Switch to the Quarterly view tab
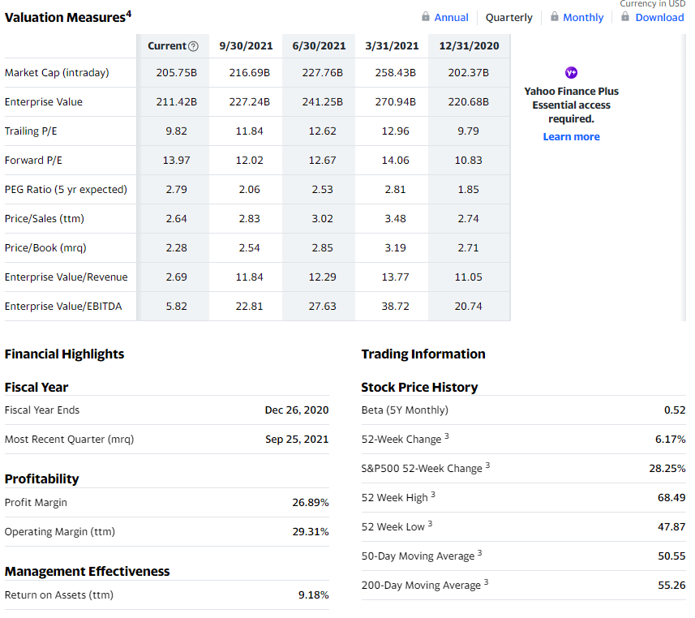 coord(508,18)
